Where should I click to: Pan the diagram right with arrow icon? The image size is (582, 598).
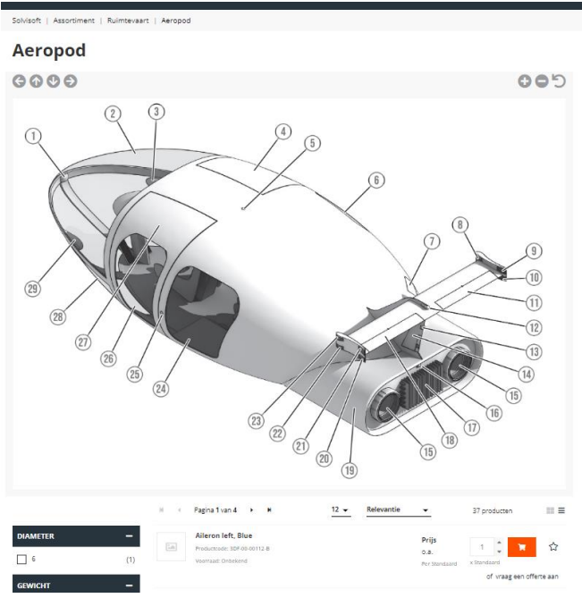(70, 81)
